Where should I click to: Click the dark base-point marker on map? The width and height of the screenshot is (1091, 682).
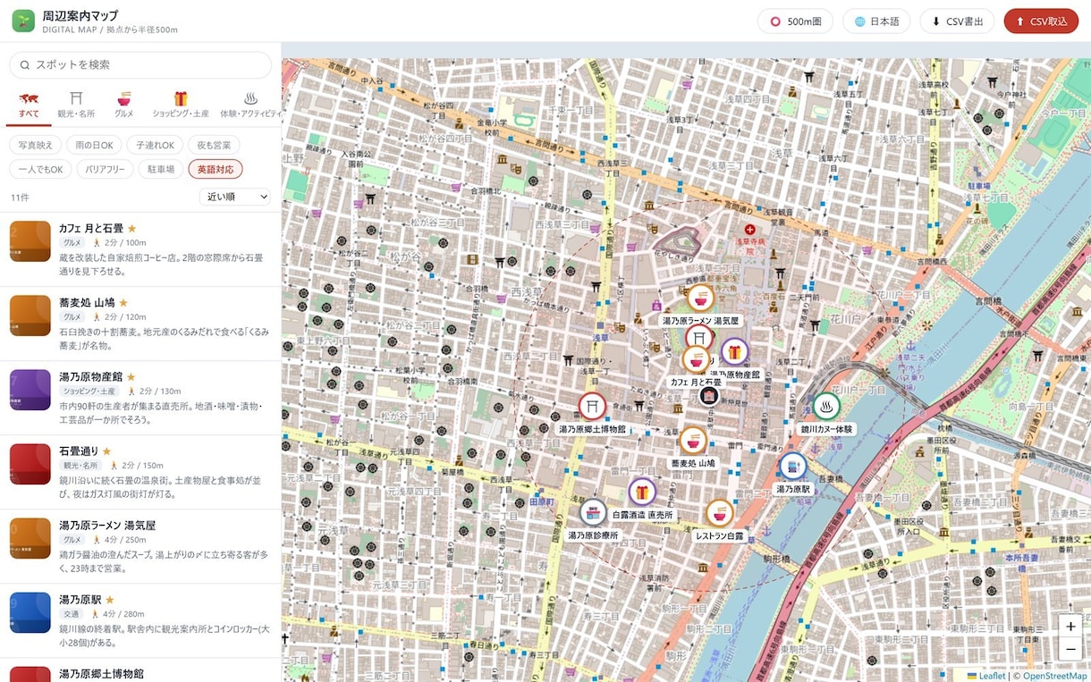(x=709, y=395)
